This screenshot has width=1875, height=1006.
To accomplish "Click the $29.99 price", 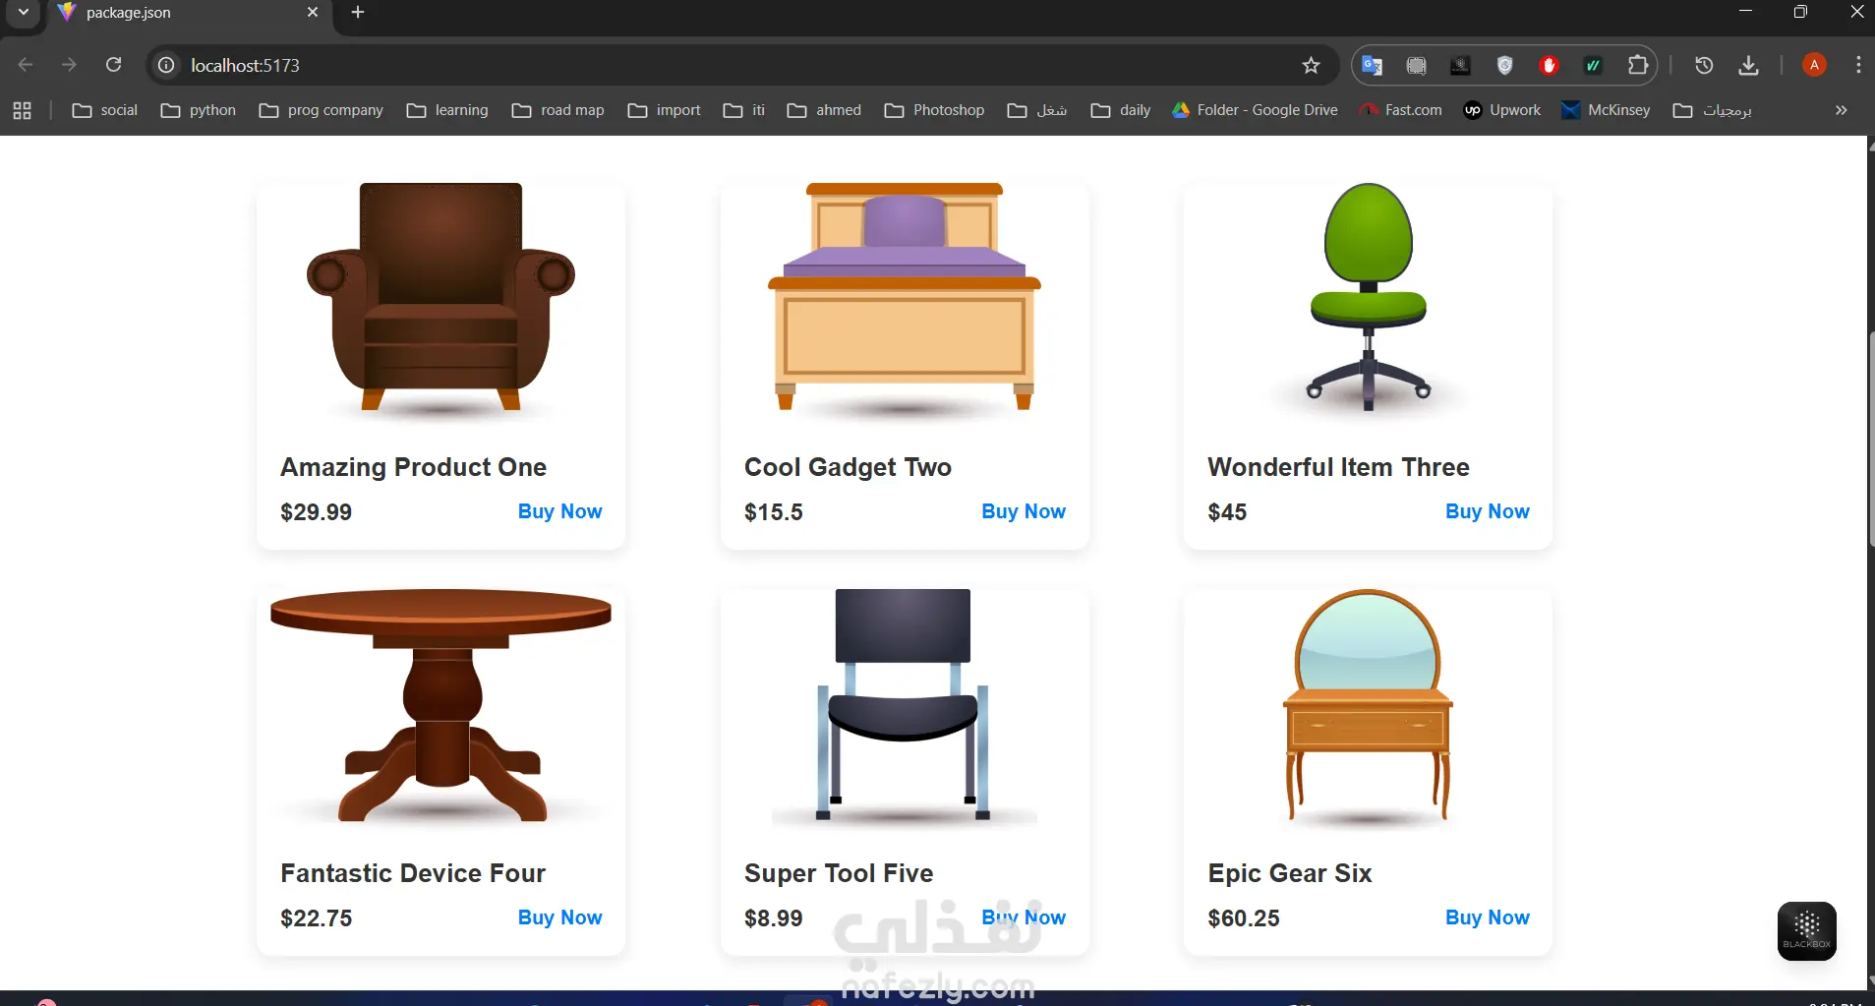I will tap(316, 512).
